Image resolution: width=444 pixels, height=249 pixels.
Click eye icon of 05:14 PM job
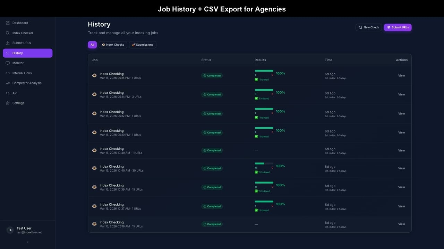(94, 94)
